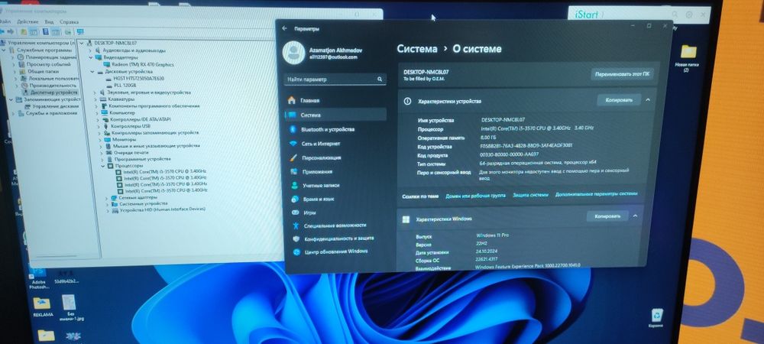Screen dimensions: 764x344
Task: Click the Windows 11 Pro edition value
Action: (x=491, y=235)
